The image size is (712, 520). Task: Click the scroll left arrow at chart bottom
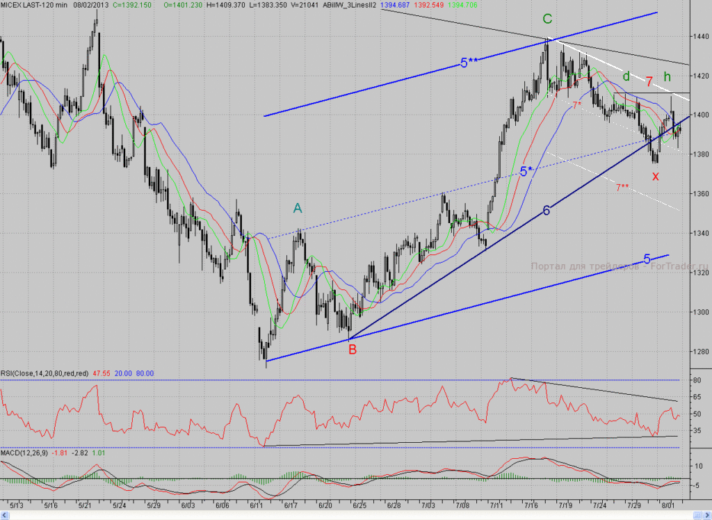click(x=5, y=515)
